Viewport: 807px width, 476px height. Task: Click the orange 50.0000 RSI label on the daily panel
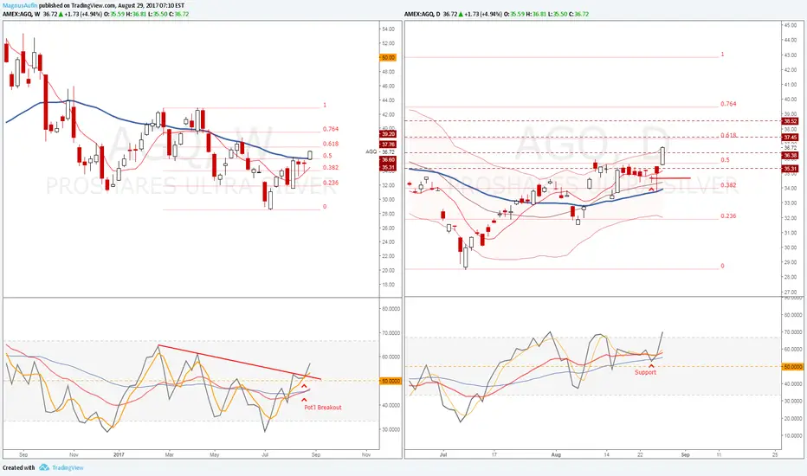[x=792, y=366]
